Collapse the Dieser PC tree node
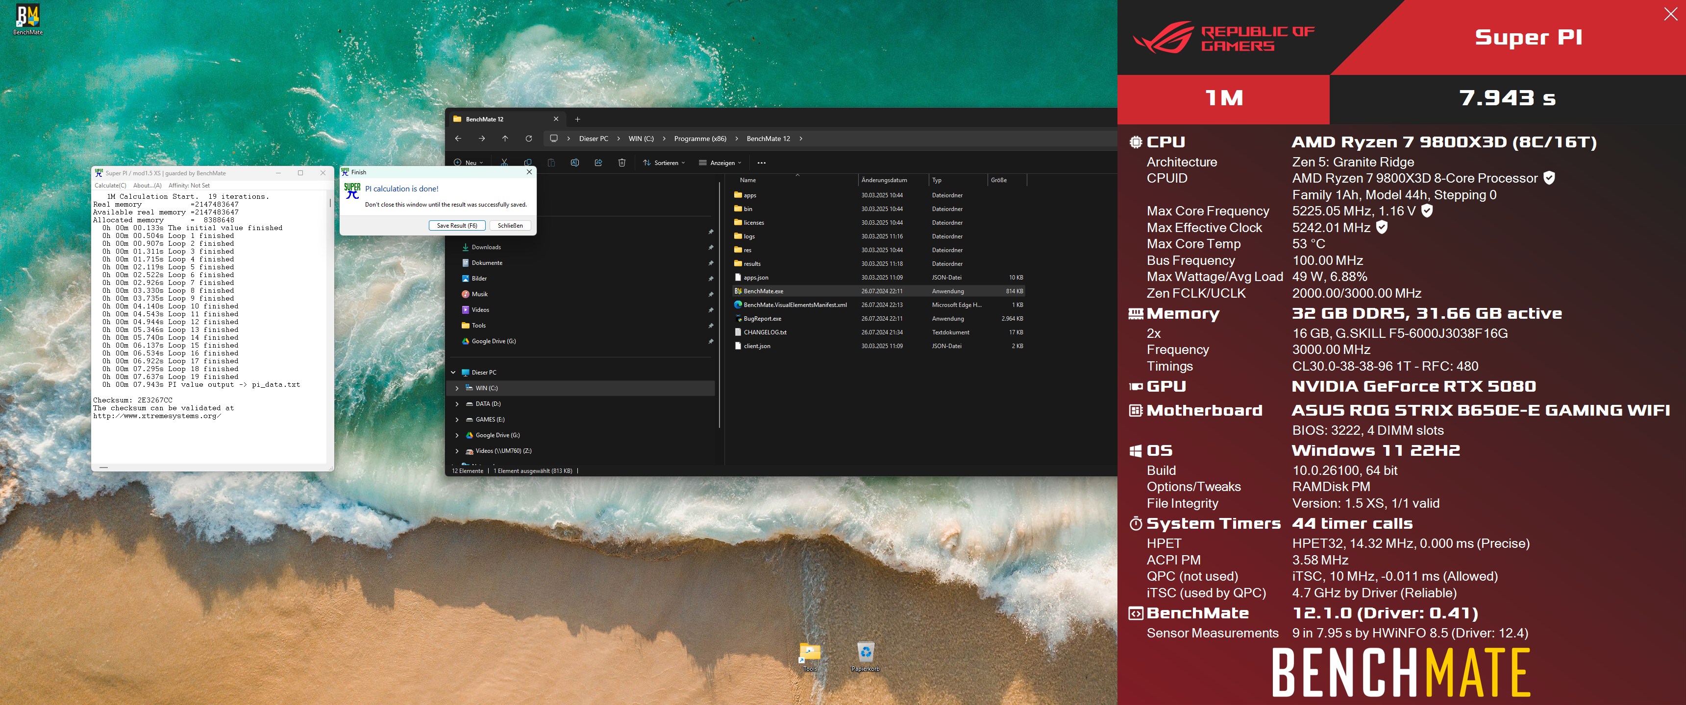The width and height of the screenshot is (1686, 705). coord(453,373)
